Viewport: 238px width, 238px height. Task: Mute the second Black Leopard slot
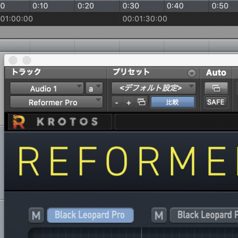(x=159, y=215)
